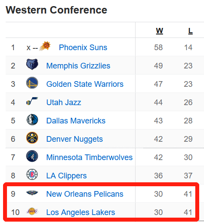Image resolution: width=204 pixels, height=222 pixels.
Task: Select the Western Conference heading
Action: (56, 10)
